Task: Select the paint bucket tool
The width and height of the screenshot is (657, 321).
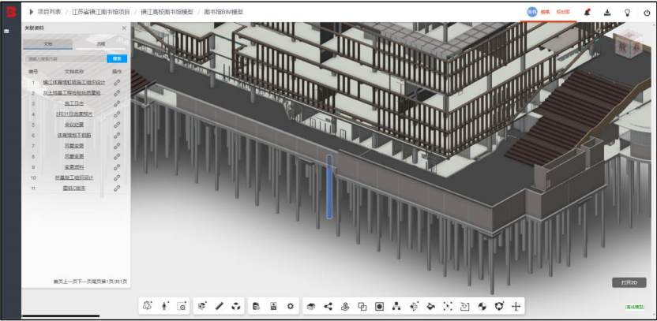Action: [430, 306]
